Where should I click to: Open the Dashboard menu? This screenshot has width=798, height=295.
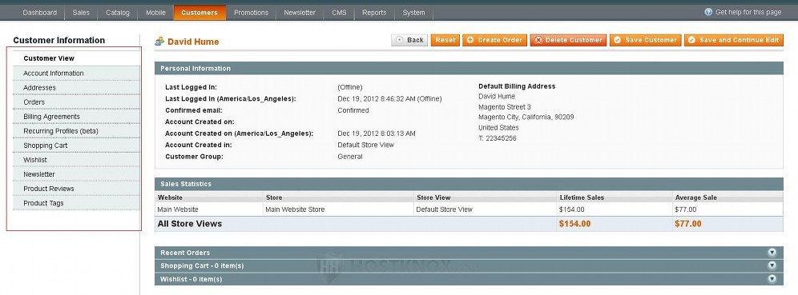click(x=40, y=13)
